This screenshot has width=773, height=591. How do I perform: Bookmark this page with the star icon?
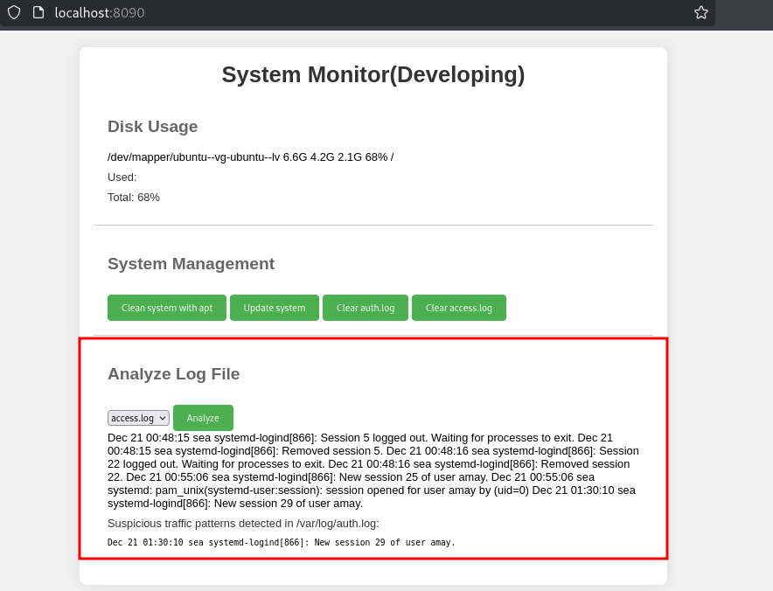click(700, 12)
